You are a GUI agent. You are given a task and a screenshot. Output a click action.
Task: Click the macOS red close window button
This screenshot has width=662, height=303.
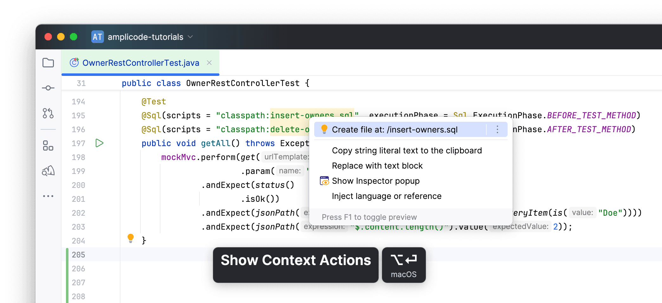tap(48, 37)
